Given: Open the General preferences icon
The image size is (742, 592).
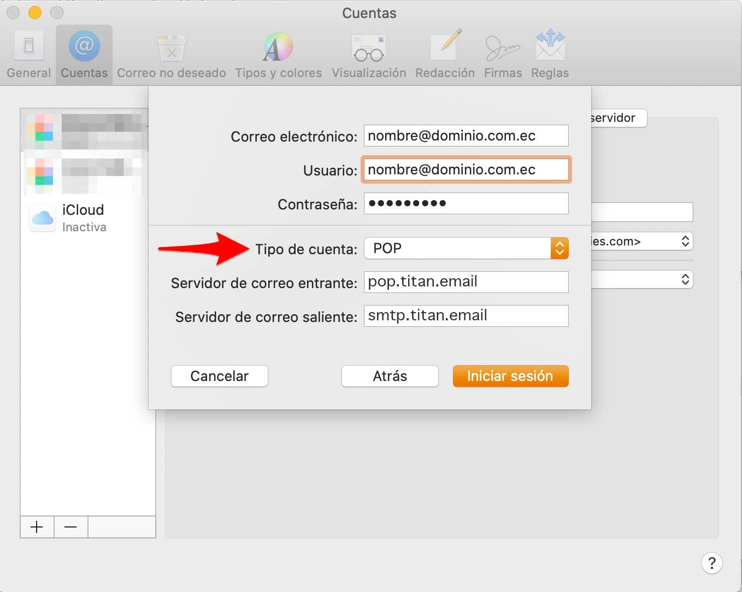Looking at the screenshot, I should (x=28, y=54).
